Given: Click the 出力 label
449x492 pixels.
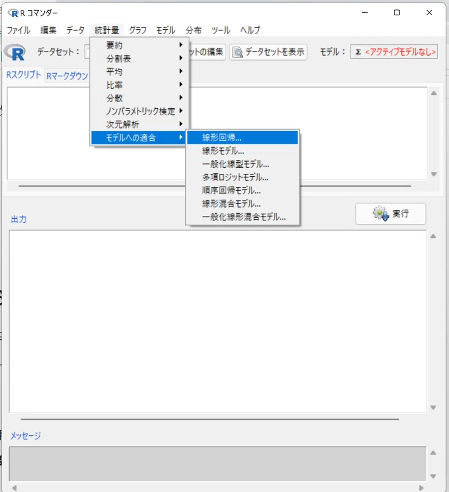Looking at the screenshot, I should coord(19,219).
